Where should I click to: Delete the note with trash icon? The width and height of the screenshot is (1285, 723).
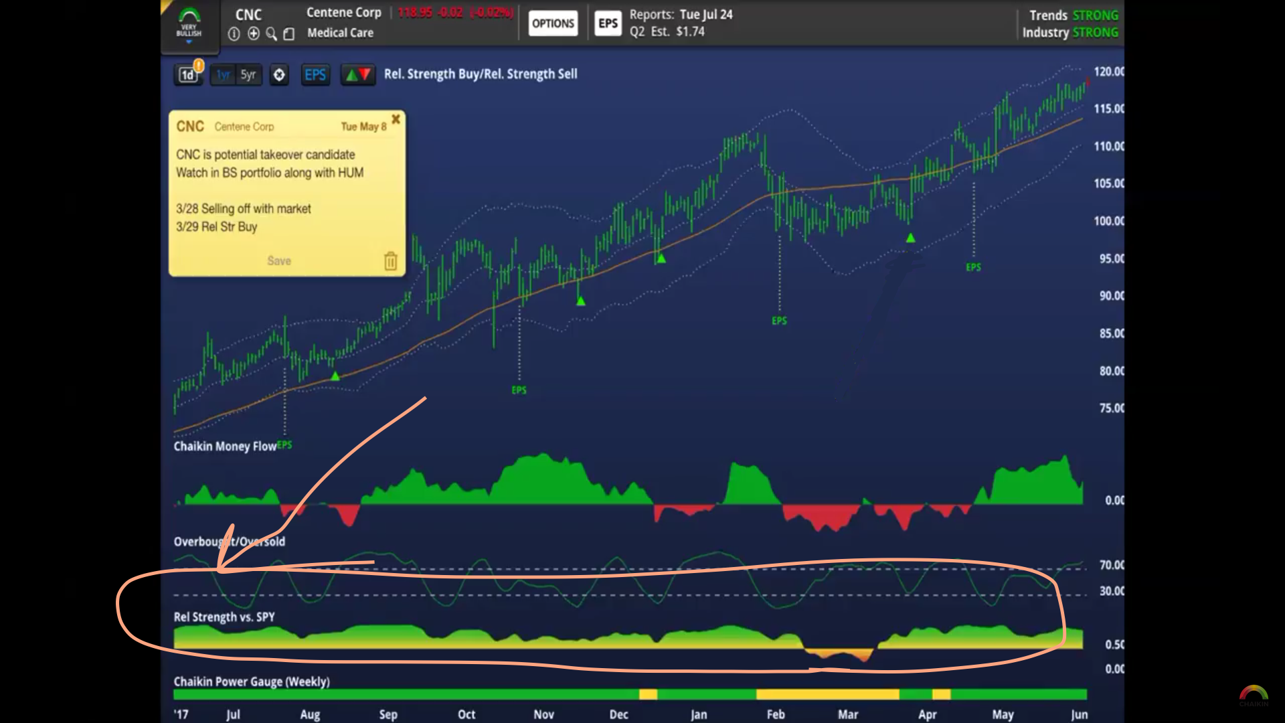point(390,260)
